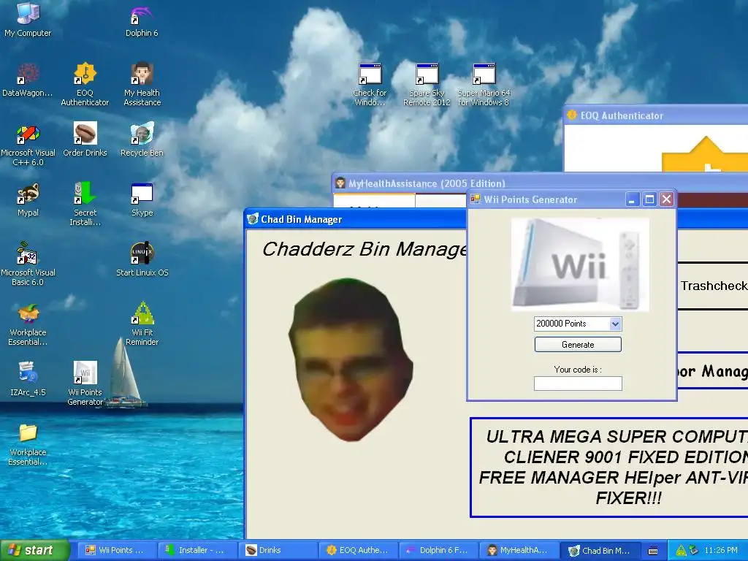748x561 pixels.
Task: Focus the EOQ Authenticator window title bar
Action: point(656,115)
